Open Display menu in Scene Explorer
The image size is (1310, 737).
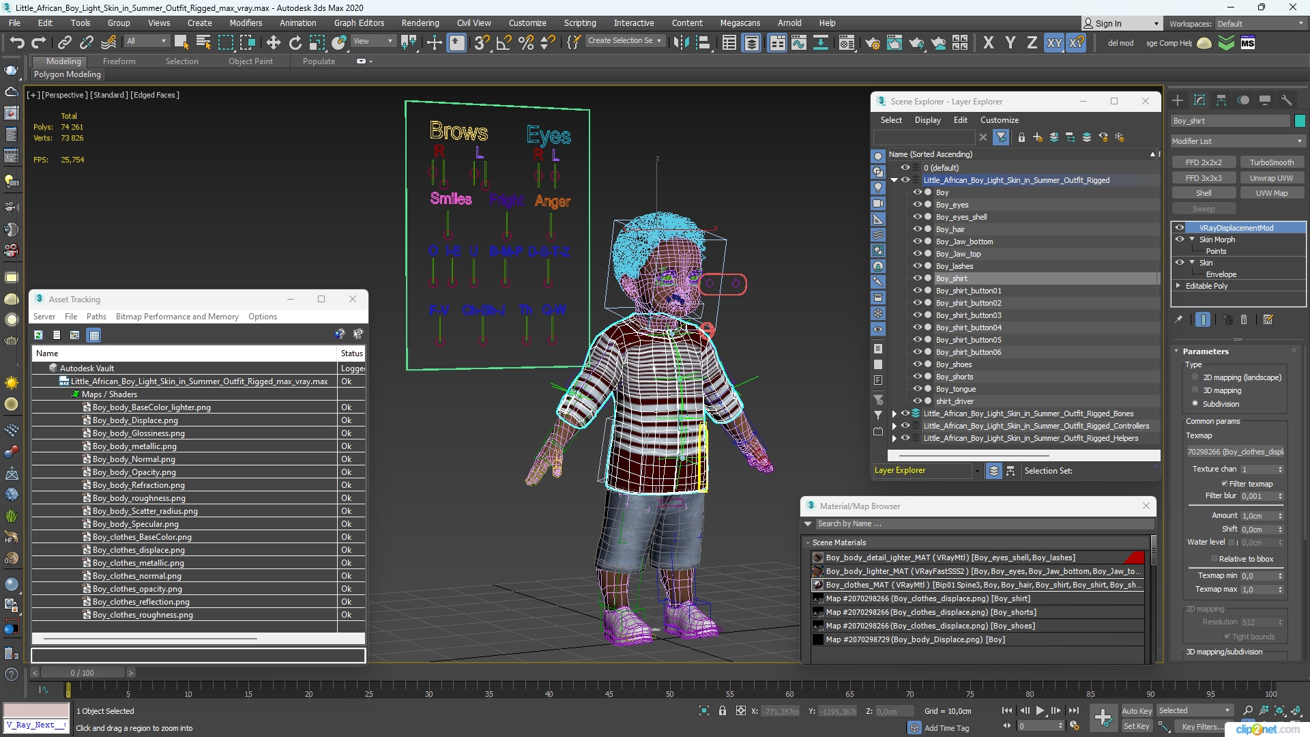(x=927, y=120)
